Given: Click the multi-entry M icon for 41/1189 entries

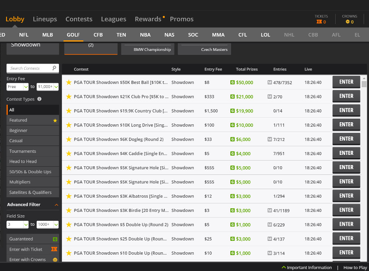Looking at the screenshot, I should [270, 210].
